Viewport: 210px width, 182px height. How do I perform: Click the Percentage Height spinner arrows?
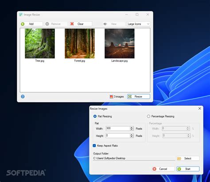[188, 136]
